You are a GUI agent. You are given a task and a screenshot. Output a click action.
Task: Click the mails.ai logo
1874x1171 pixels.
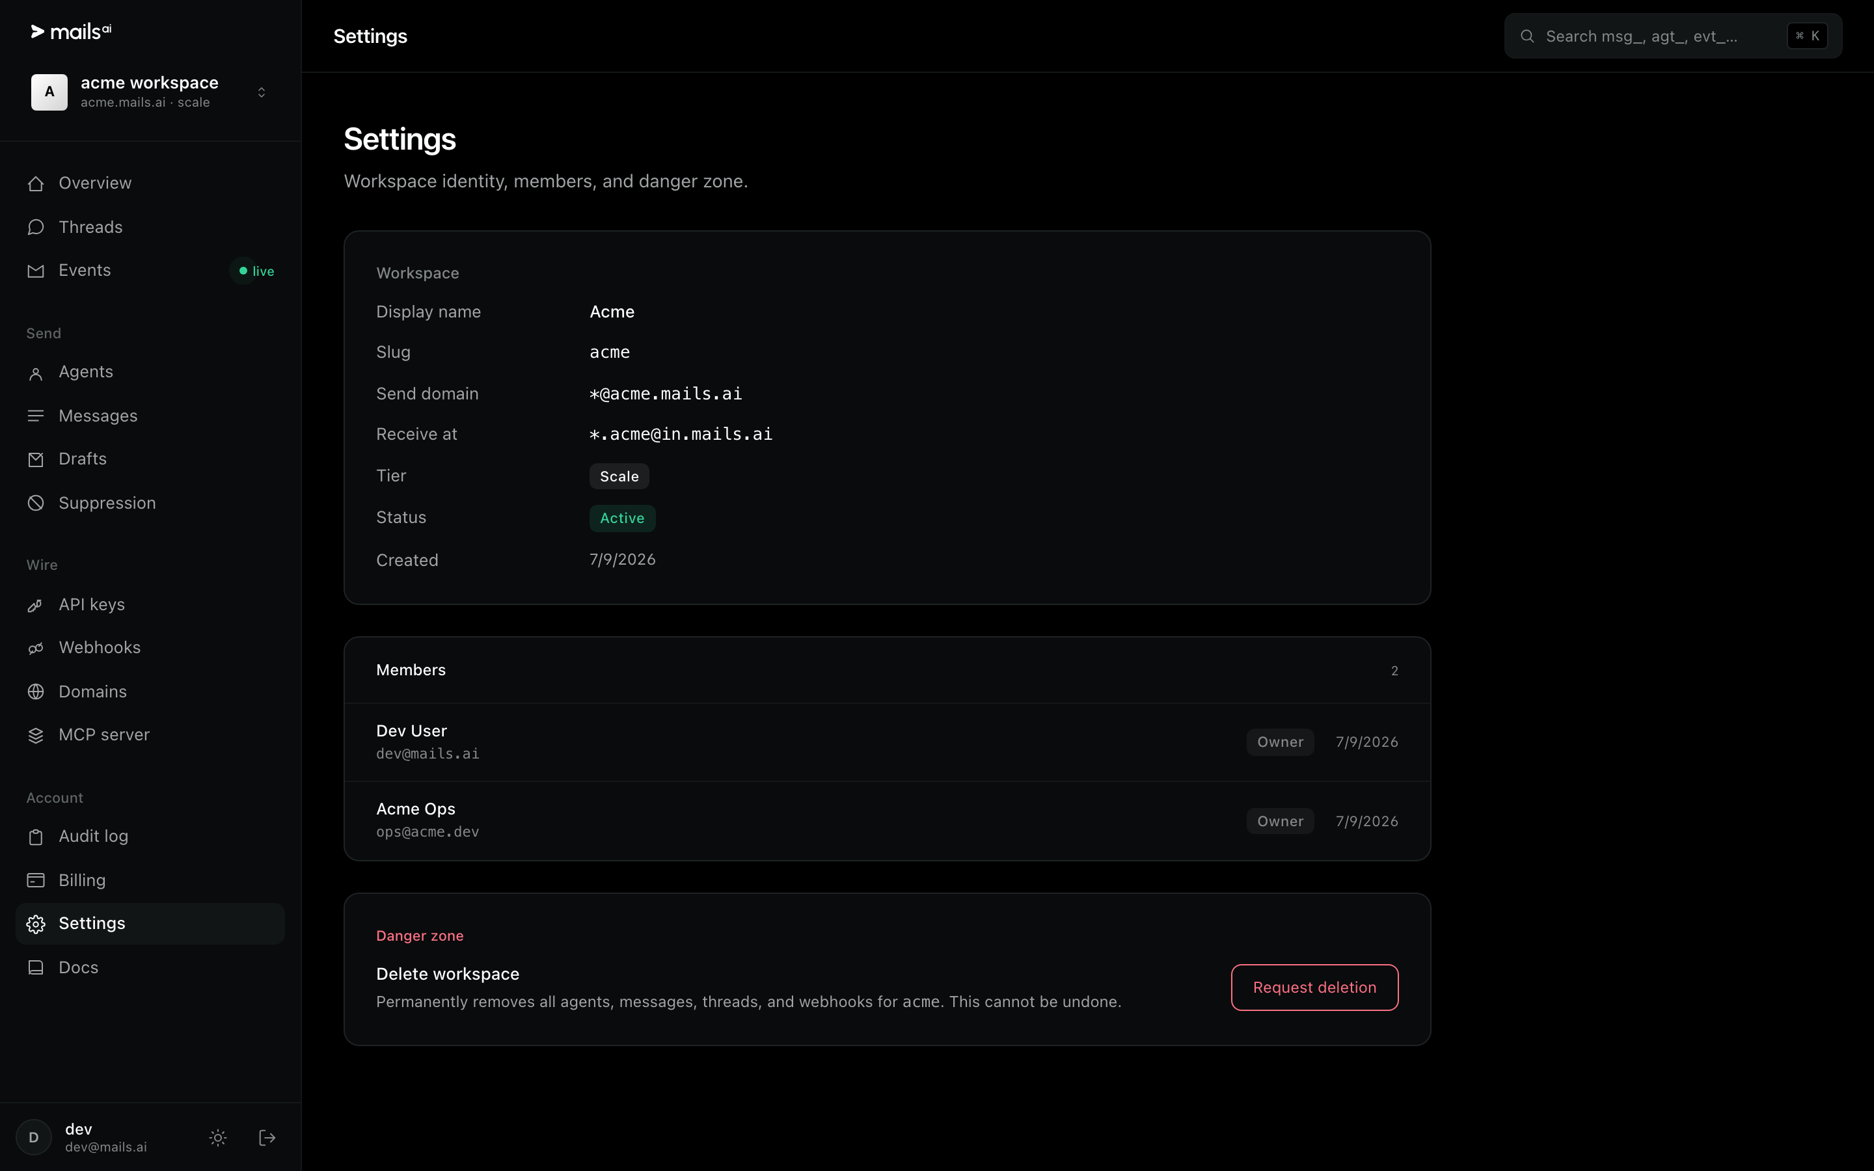point(70,32)
